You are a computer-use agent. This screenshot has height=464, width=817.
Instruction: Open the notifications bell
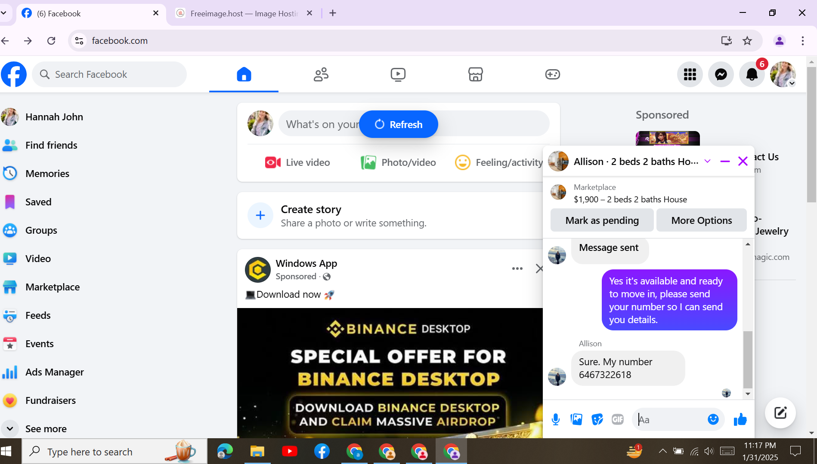(752, 74)
